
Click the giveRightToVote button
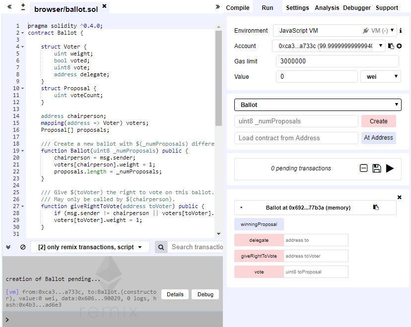pyautogui.click(x=259, y=256)
